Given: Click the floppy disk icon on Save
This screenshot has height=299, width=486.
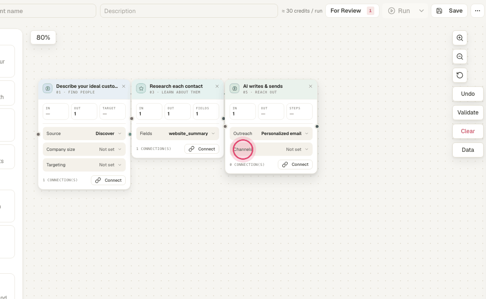Looking at the screenshot, I should (439, 11).
